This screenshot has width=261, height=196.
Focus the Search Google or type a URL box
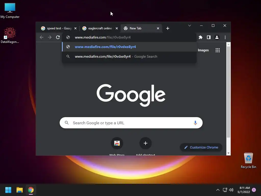click(131, 123)
